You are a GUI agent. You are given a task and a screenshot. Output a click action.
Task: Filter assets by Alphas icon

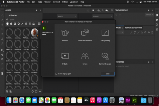26,24
